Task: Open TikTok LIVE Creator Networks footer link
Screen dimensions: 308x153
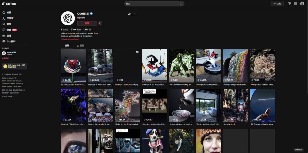Action: (12, 81)
